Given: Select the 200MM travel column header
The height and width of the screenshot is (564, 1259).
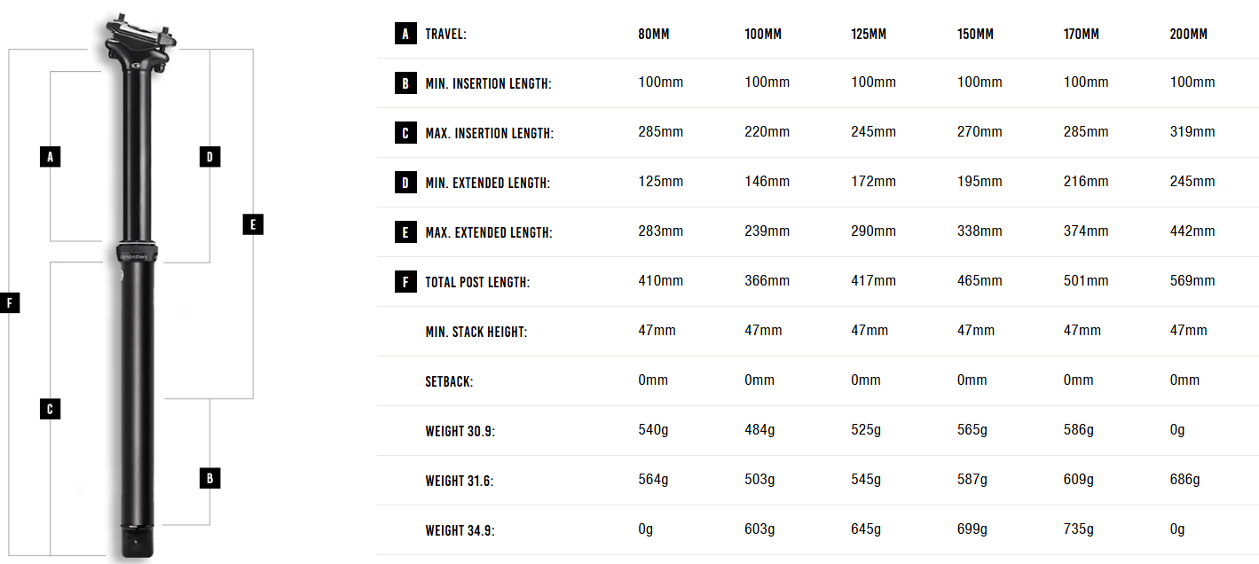Looking at the screenshot, I should tap(1189, 35).
